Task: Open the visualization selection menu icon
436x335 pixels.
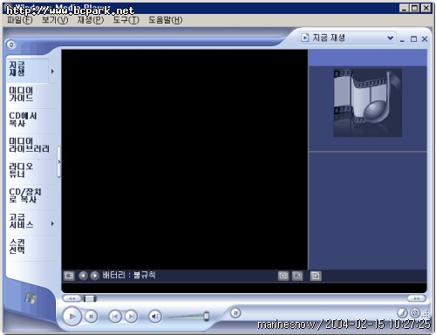Action: click(69, 276)
